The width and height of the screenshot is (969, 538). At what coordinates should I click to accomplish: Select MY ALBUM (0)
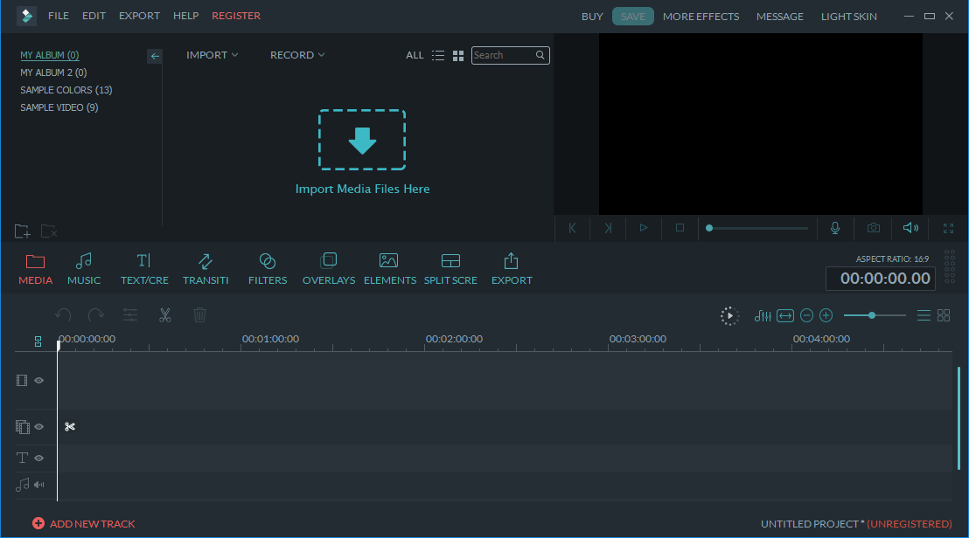pos(50,55)
